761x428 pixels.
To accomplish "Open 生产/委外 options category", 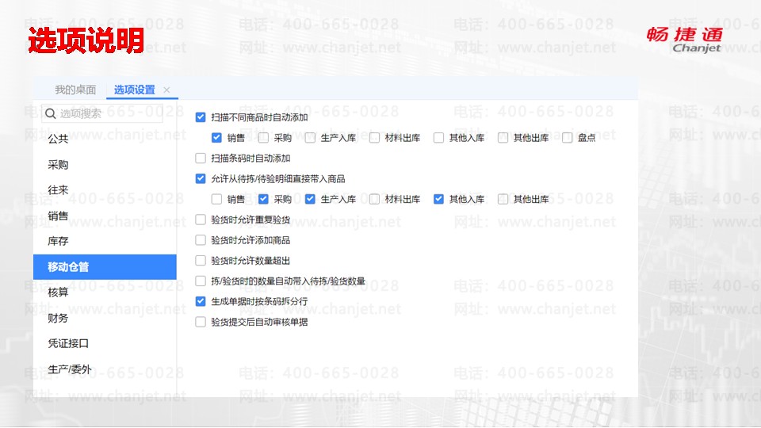I will tap(105, 369).
